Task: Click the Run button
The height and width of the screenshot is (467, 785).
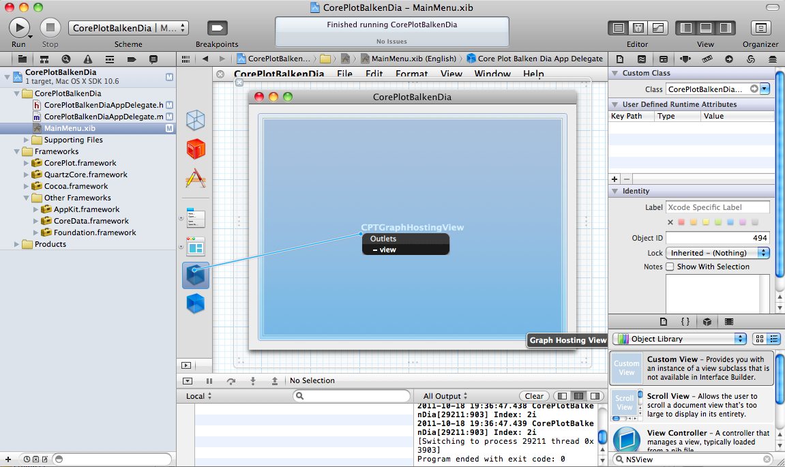Action: [x=18, y=28]
